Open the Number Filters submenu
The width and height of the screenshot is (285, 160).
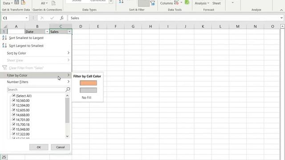click(x=36, y=82)
